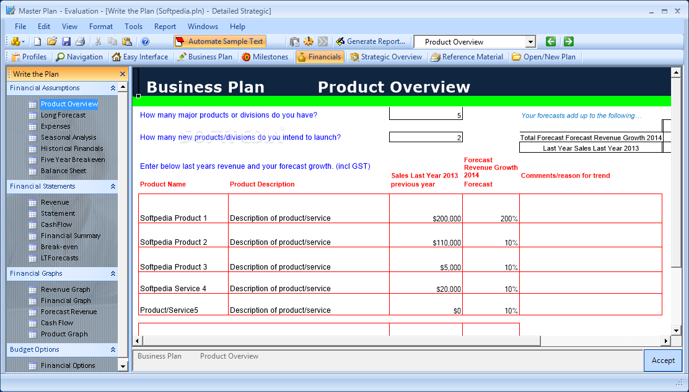Open Five Year Breakeven sheet
Viewport: 689px width, 392px height.
pos(73,160)
